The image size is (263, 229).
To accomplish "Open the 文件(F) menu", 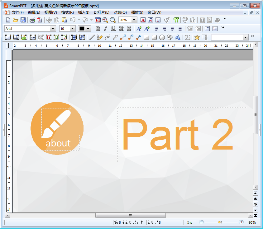I will tap(17, 12).
